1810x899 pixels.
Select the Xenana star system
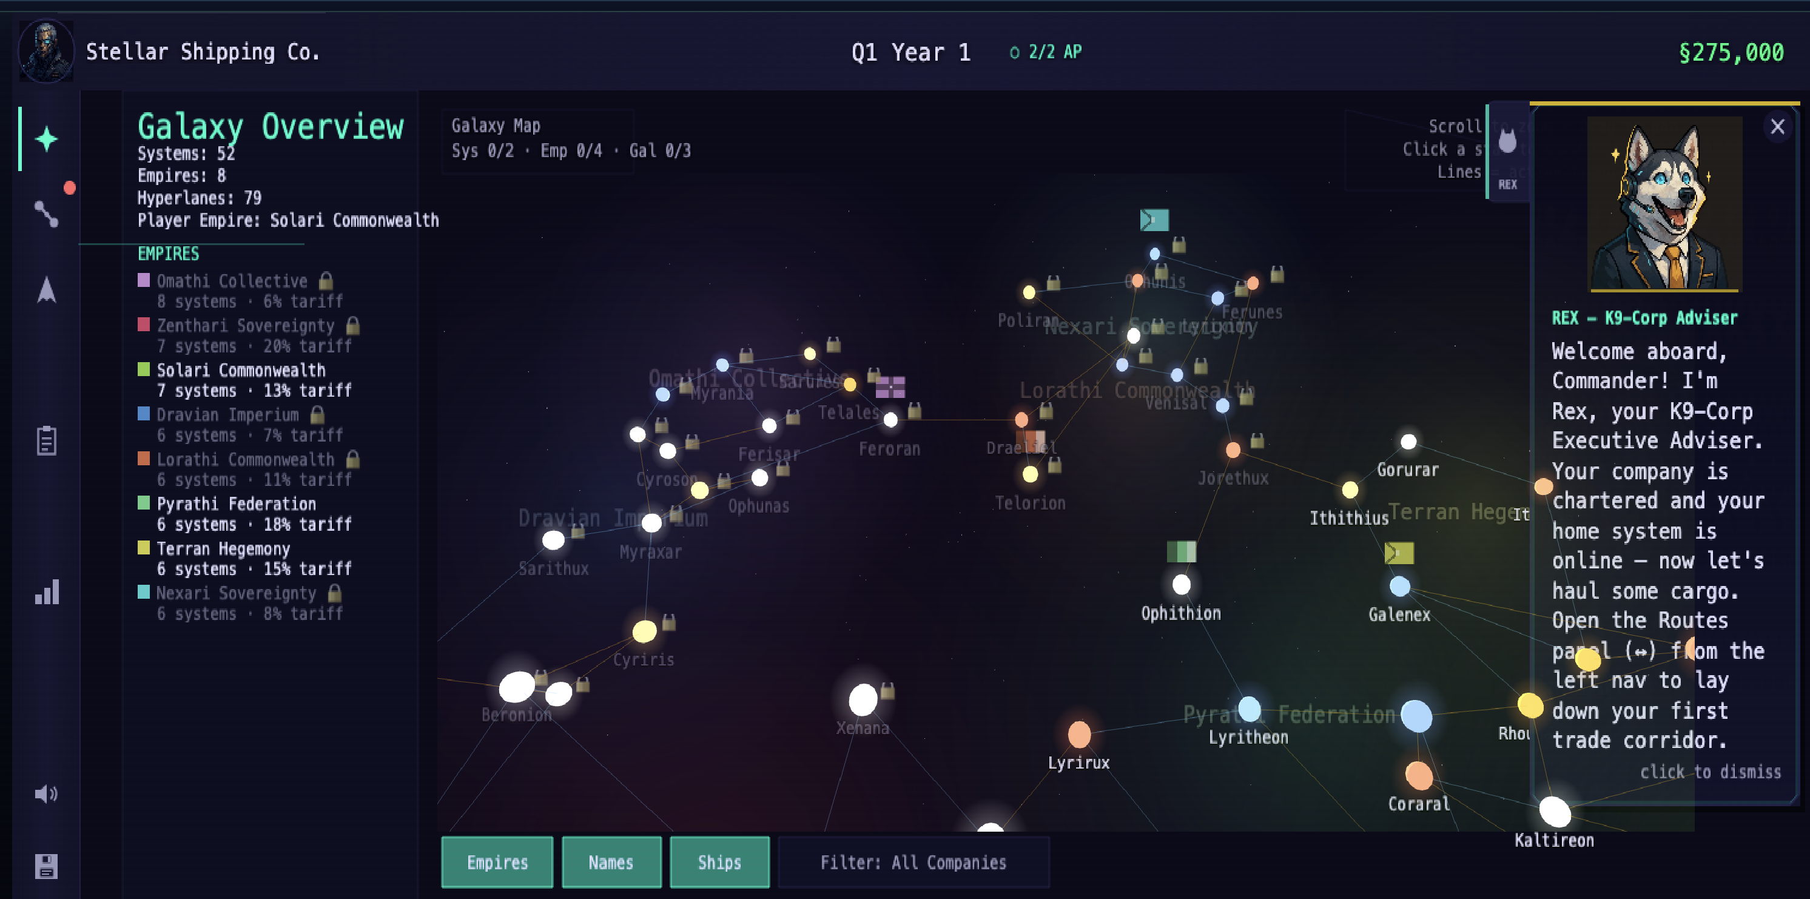pos(863,699)
